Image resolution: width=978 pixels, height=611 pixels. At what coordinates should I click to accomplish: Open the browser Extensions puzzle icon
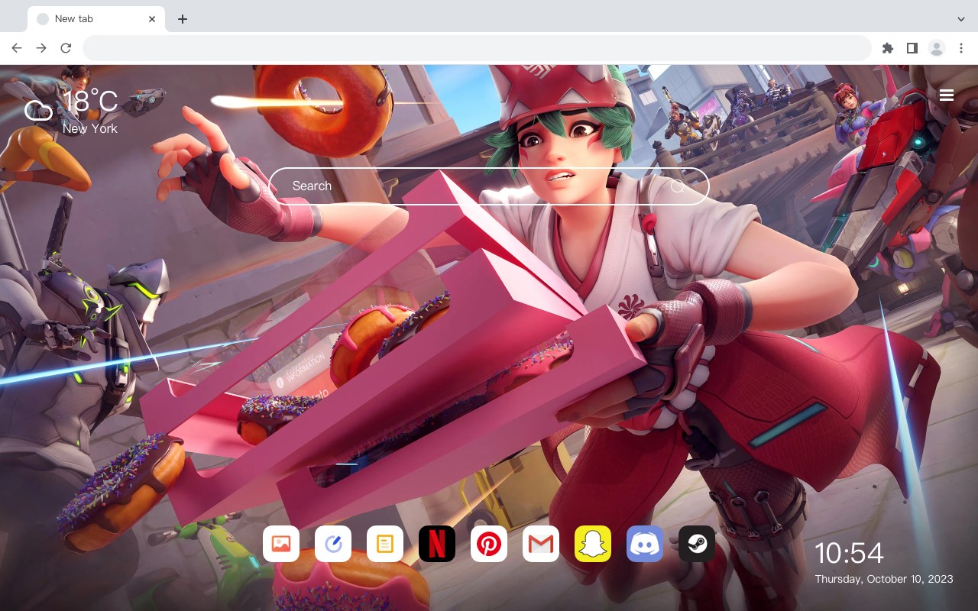coord(887,48)
